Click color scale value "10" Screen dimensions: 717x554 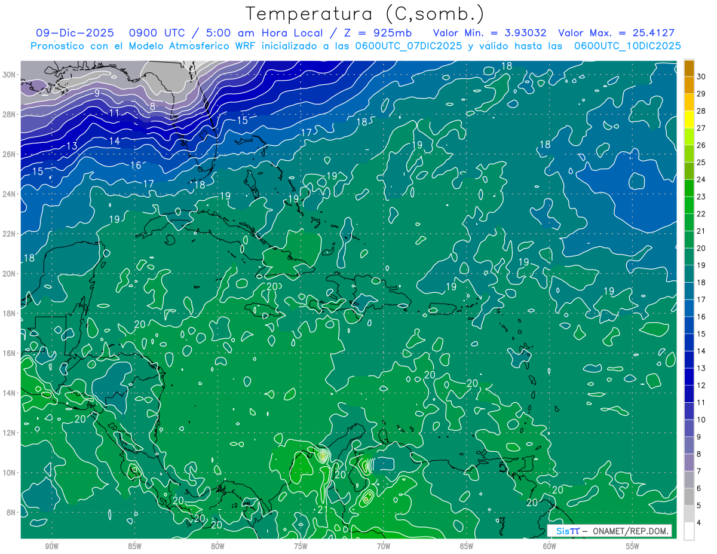701,420
